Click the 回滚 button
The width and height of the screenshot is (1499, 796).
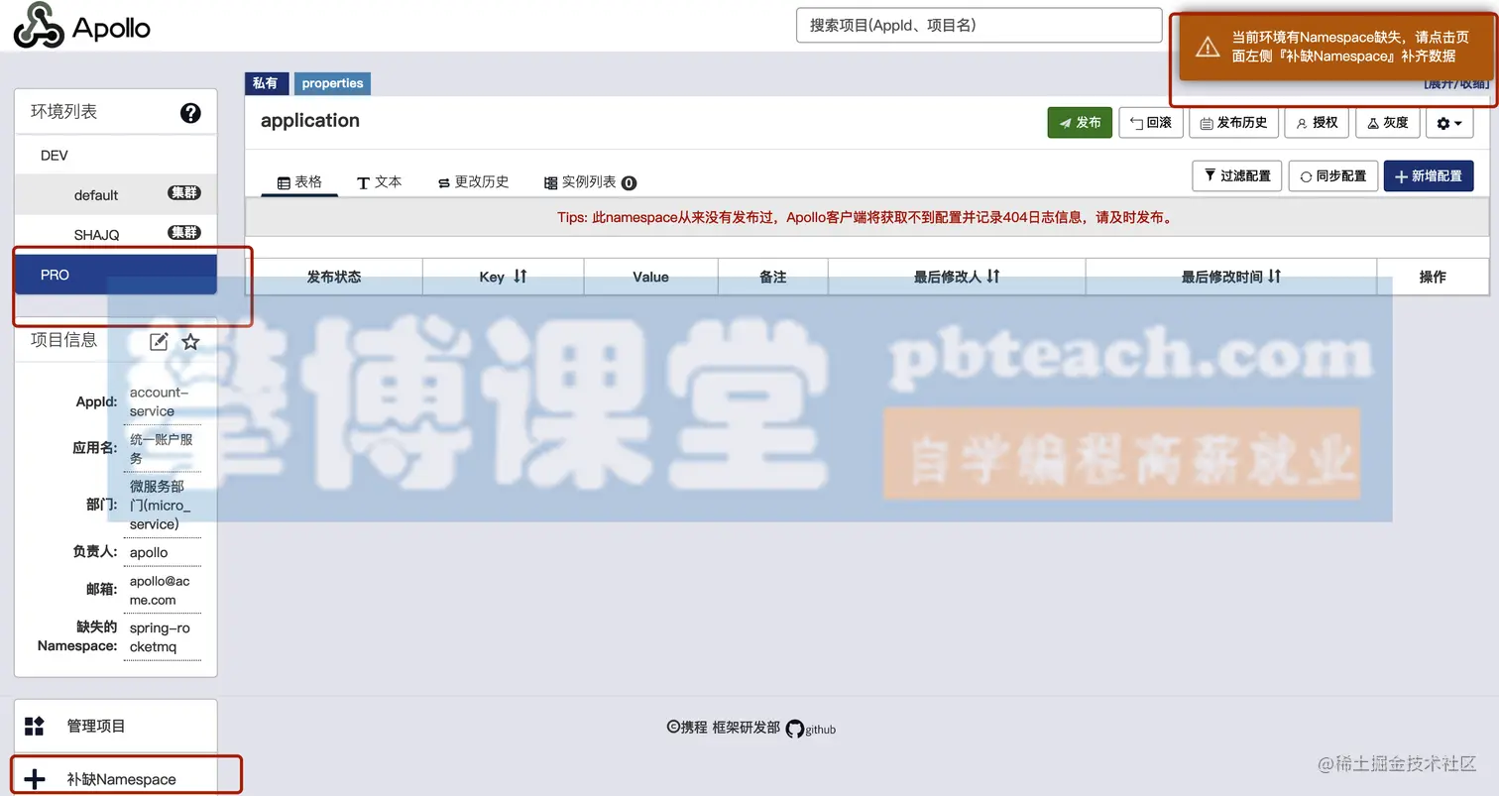[1150, 123]
